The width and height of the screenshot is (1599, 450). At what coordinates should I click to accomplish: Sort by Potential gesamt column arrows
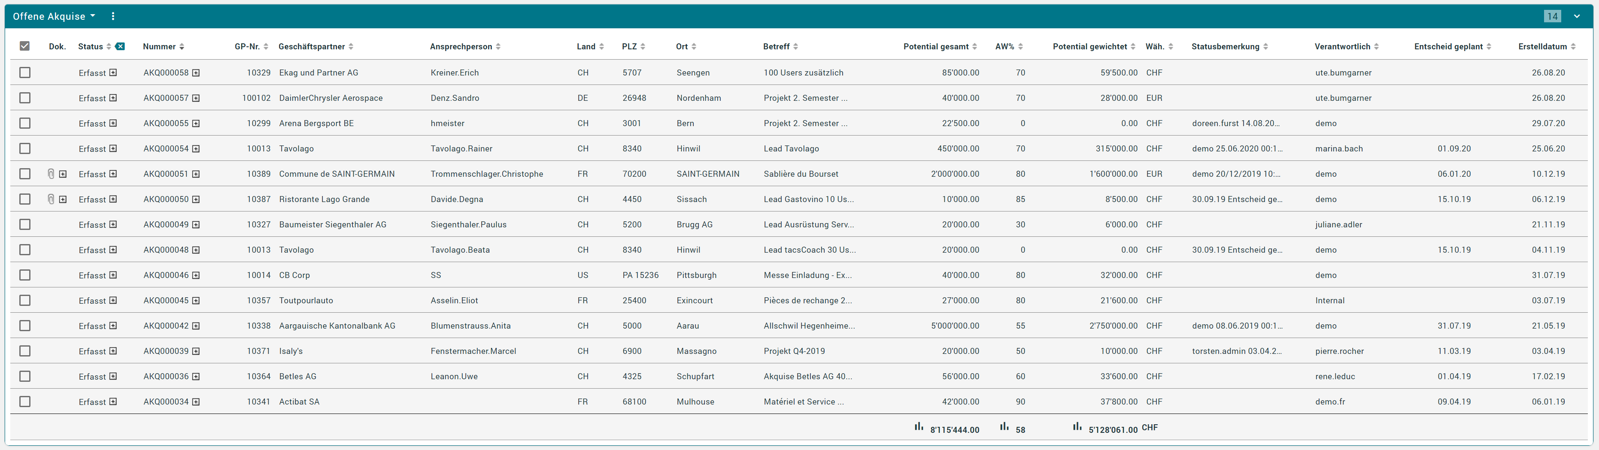pyautogui.click(x=974, y=47)
